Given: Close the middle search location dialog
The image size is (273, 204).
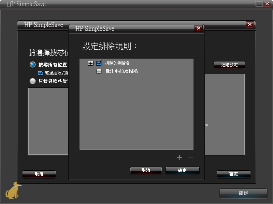Looking at the screenshot, I should point(250,24).
